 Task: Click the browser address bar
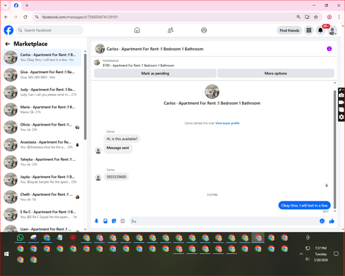tap(166, 17)
